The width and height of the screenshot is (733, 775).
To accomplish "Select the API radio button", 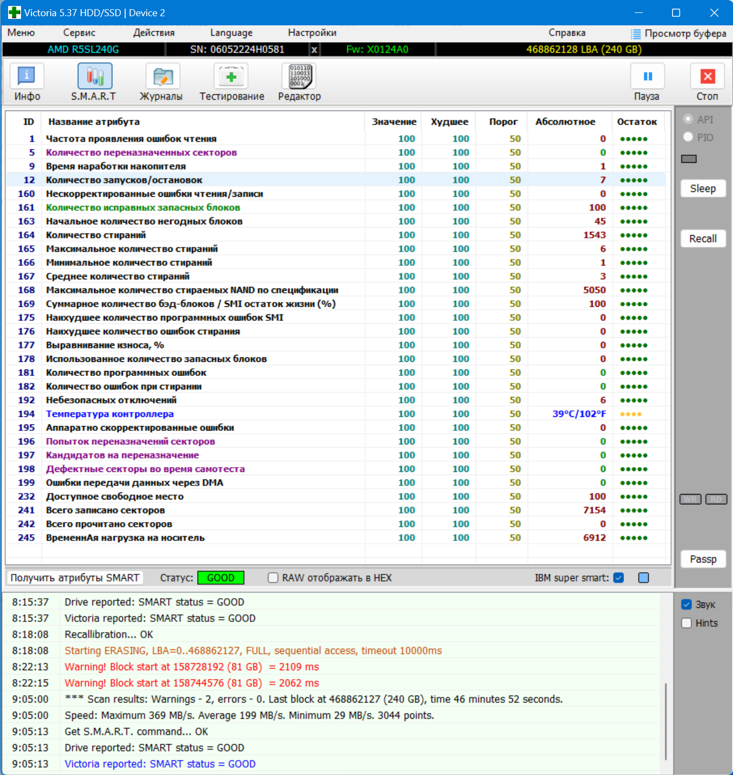I will (688, 119).
